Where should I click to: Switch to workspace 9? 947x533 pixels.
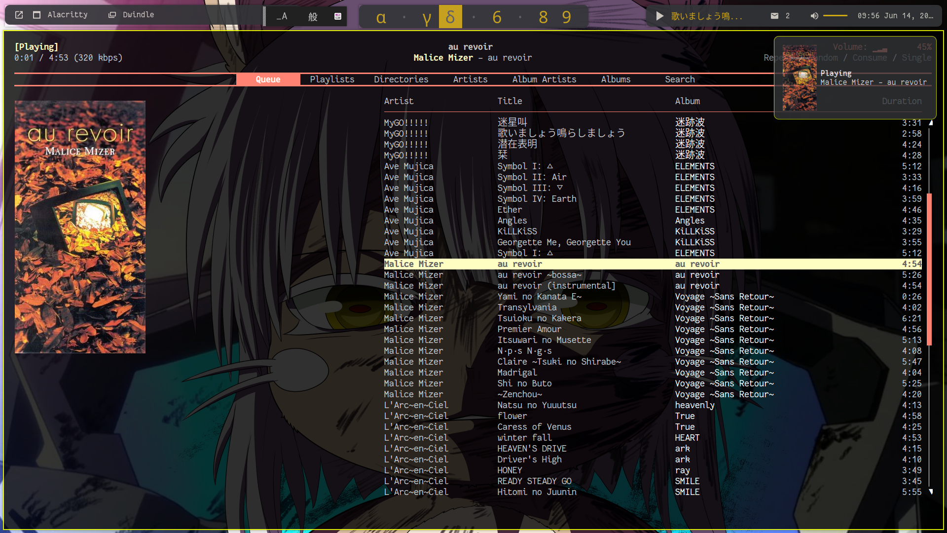(566, 17)
